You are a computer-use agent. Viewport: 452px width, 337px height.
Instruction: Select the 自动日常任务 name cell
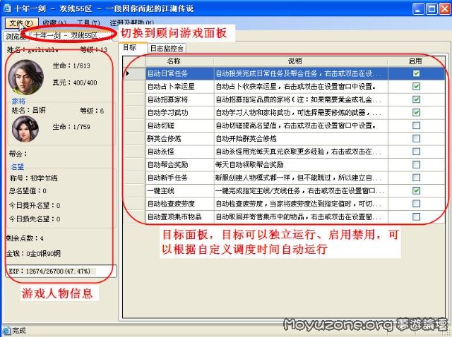click(179, 73)
